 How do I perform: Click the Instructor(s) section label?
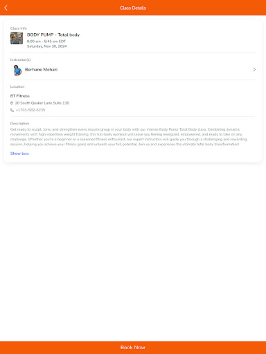20,59
